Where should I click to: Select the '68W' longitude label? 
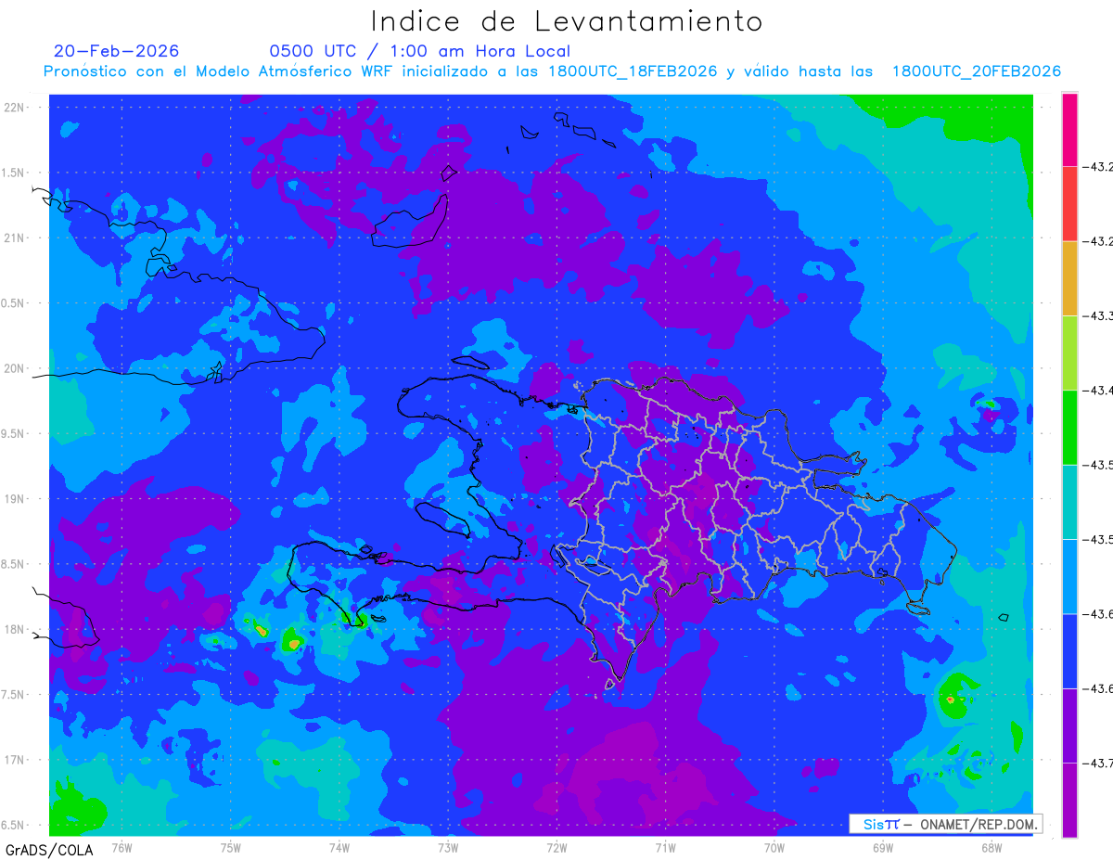tap(991, 846)
